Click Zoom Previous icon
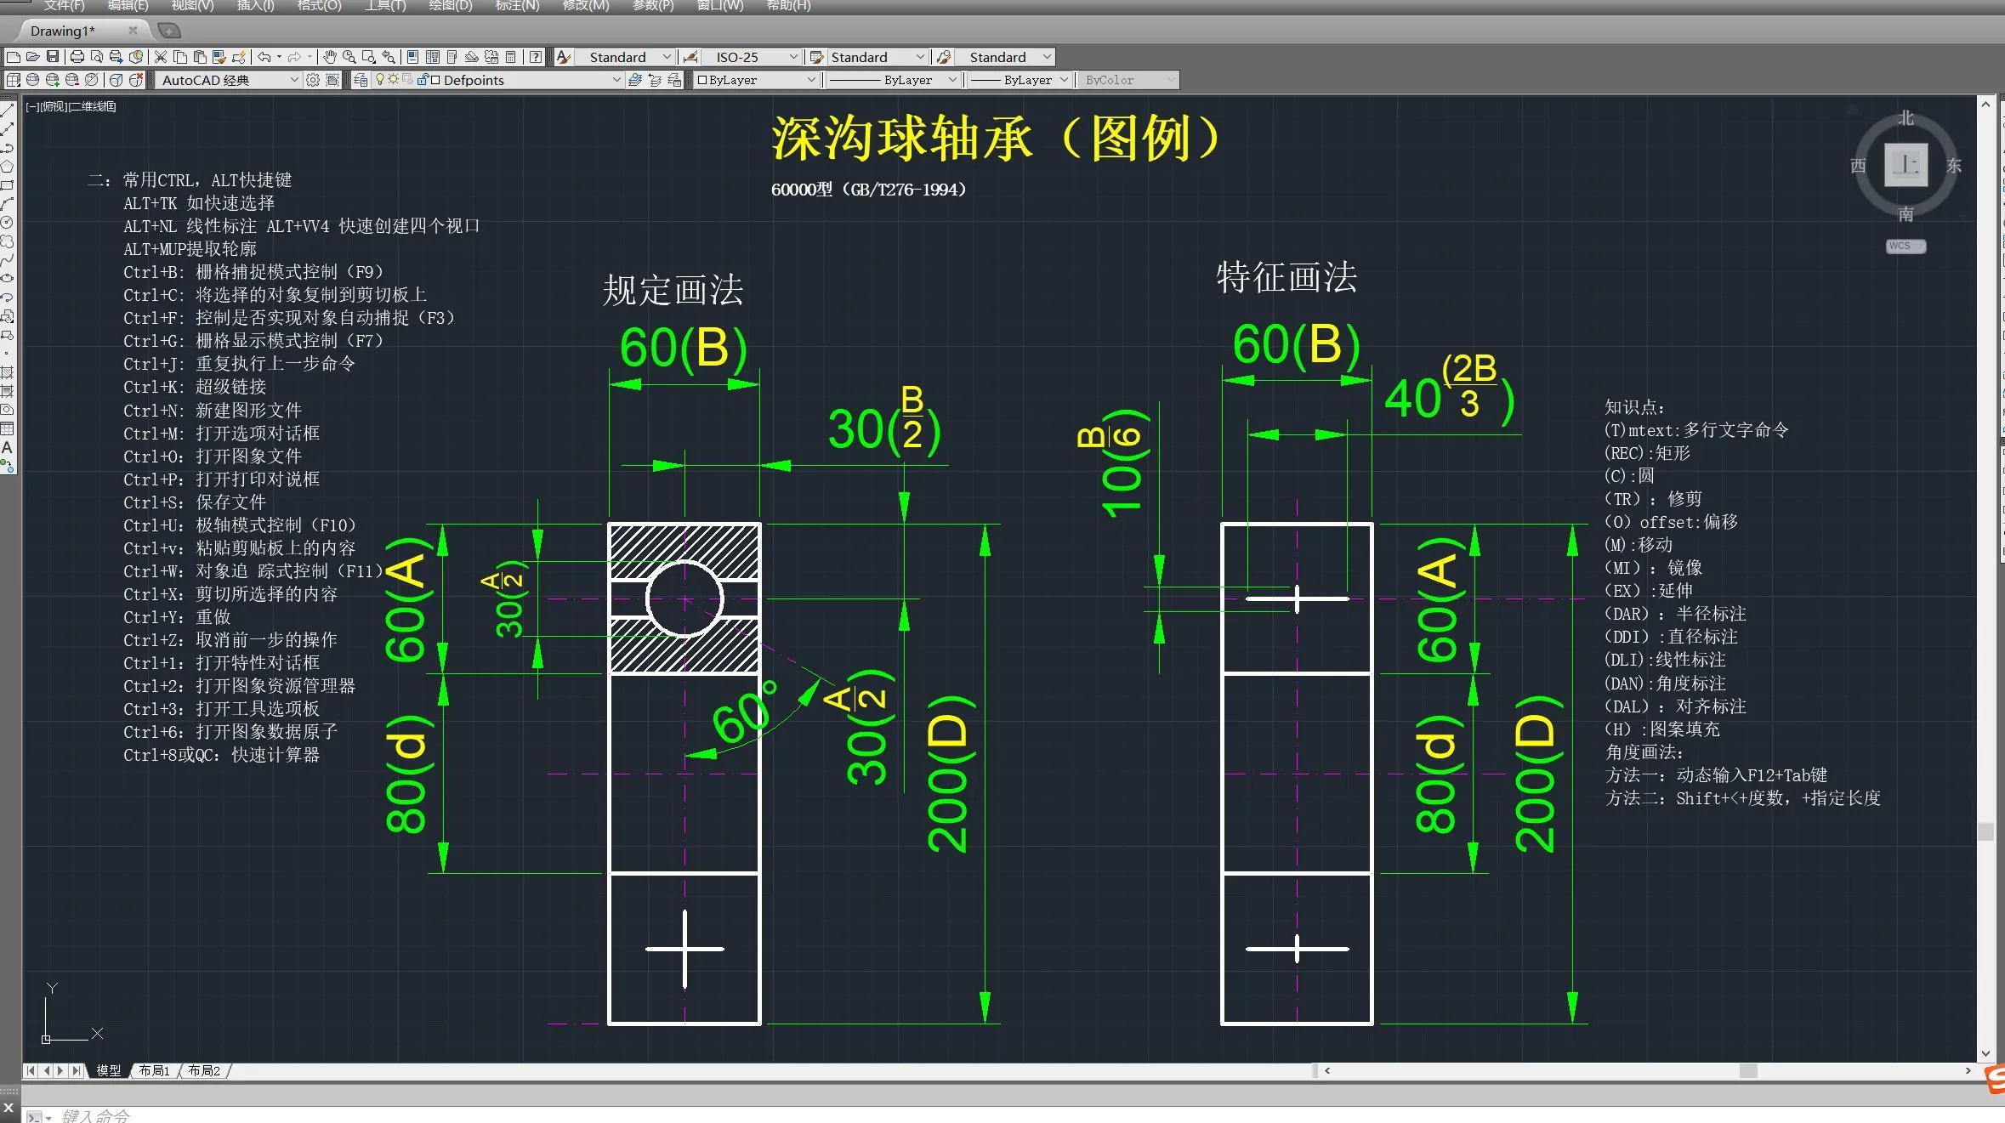Image resolution: width=2005 pixels, height=1123 pixels. (x=389, y=57)
